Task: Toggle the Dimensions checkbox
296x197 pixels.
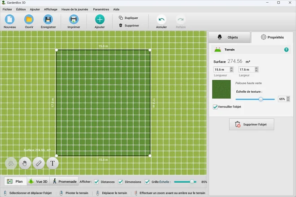Action: tap(120, 182)
